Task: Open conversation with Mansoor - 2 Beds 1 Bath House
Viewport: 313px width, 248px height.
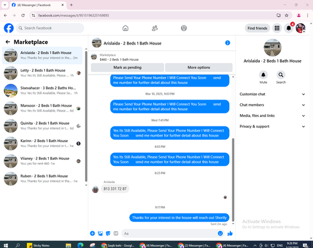Action: coord(43,108)
